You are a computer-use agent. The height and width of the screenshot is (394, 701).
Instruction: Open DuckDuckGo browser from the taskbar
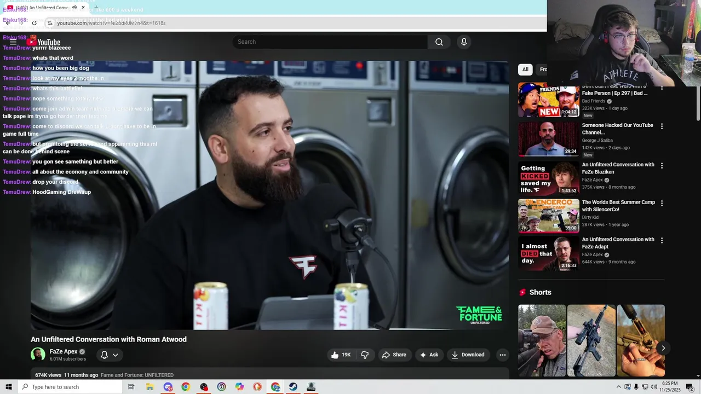point(257,387)
